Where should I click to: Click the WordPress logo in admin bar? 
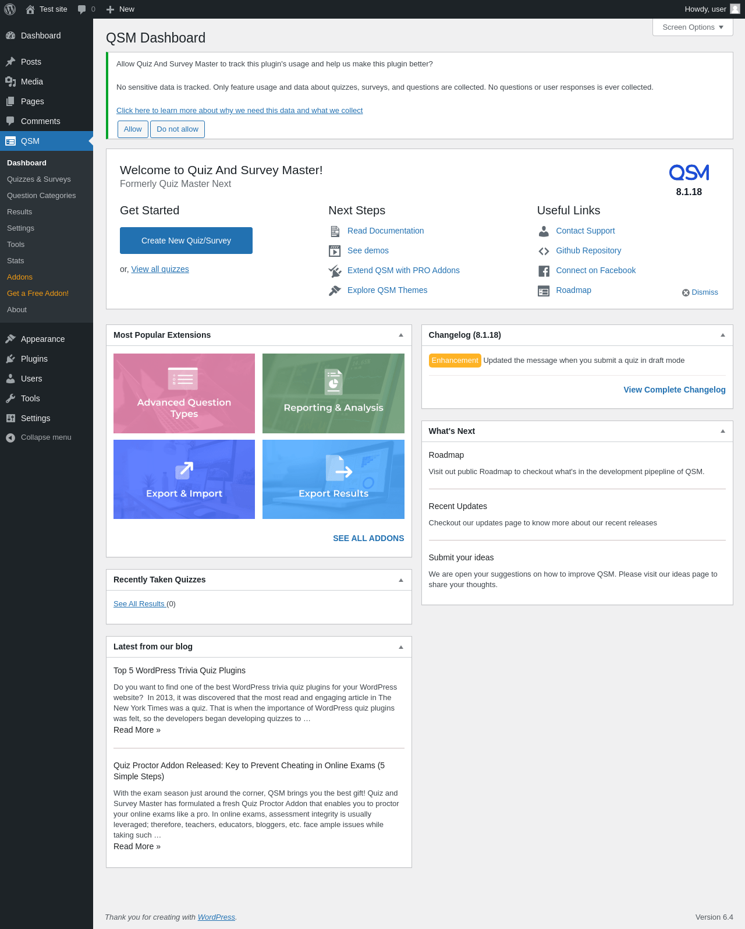(x=10, y=9)
